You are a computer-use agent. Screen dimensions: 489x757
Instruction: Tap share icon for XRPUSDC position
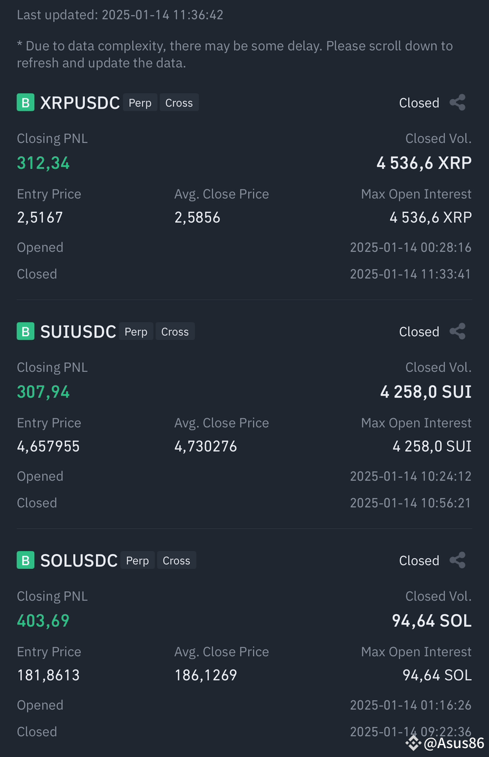[x=458, y=103]
